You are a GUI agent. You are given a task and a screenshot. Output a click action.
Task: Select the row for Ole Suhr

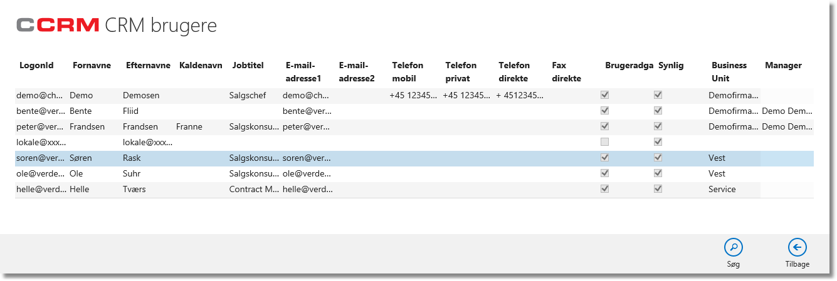(x=414, y=173)
